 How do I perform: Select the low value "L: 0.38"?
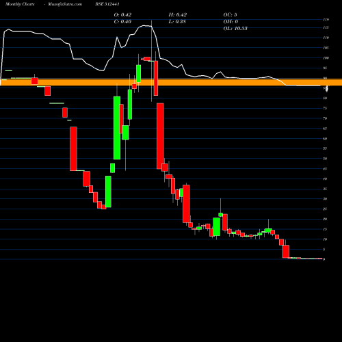click(177, 22)
